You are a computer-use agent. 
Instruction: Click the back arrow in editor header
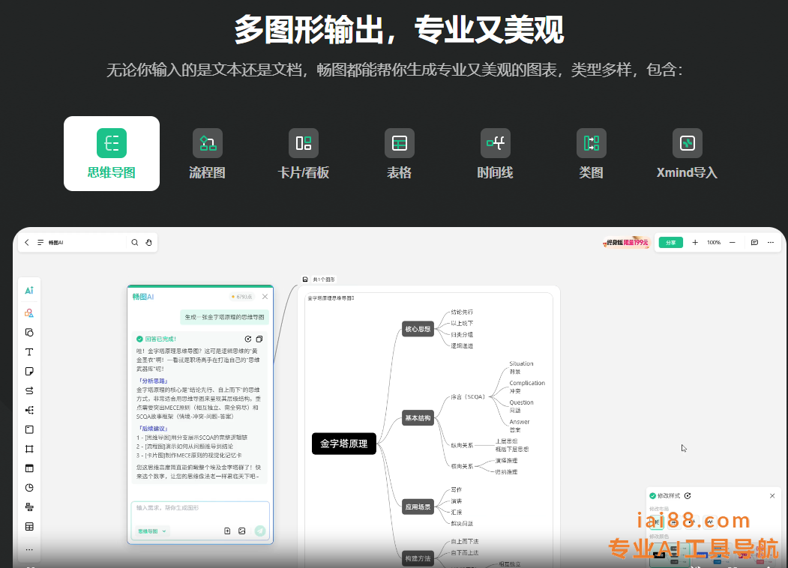[x=27, y=243]
